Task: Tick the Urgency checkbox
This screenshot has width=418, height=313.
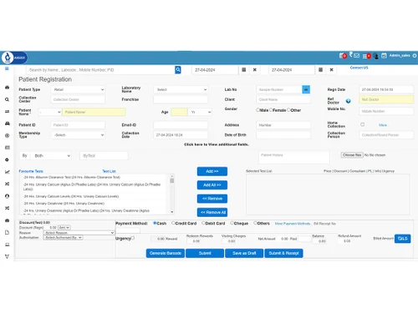Action: pyautogui.click(x=133, y=238)
